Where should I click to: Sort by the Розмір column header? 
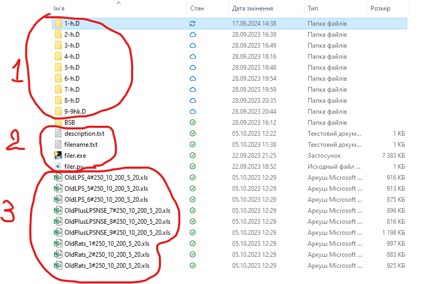(x=380, y=8)
